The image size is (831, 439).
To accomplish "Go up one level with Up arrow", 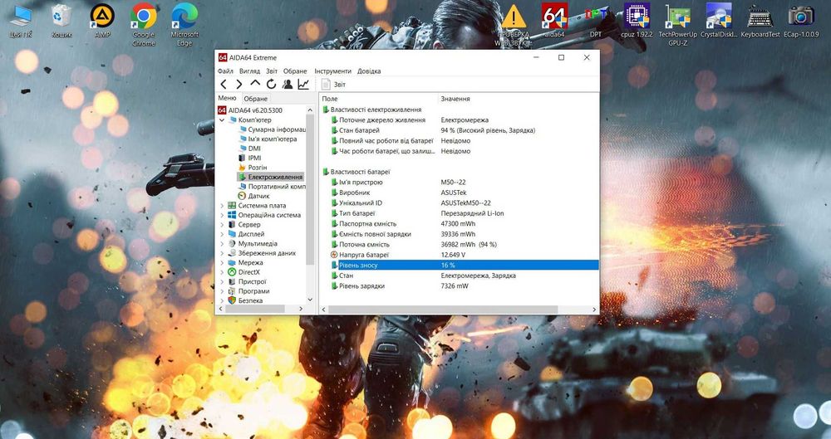I will [255, 84].
